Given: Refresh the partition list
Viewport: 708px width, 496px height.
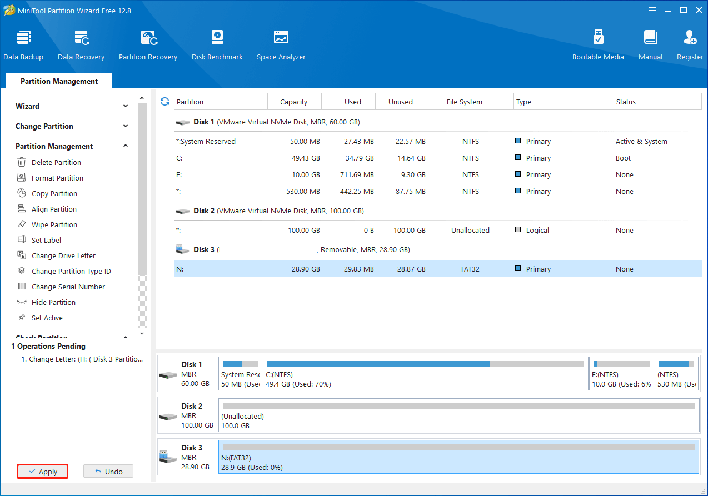Looking at the screenshot, I should [164, 101].
